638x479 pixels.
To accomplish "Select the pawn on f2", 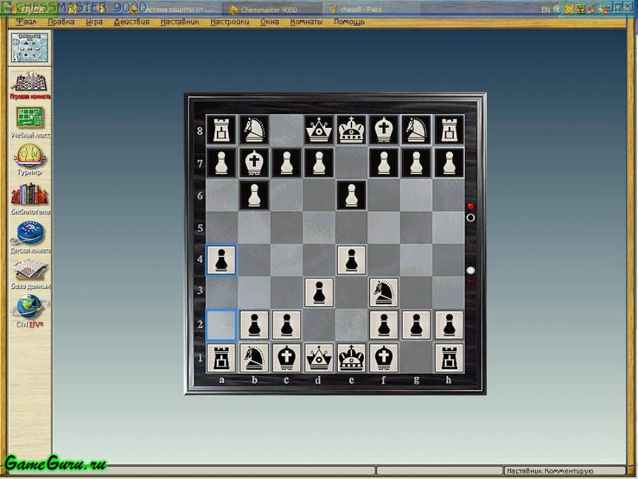I will [384, 325].
